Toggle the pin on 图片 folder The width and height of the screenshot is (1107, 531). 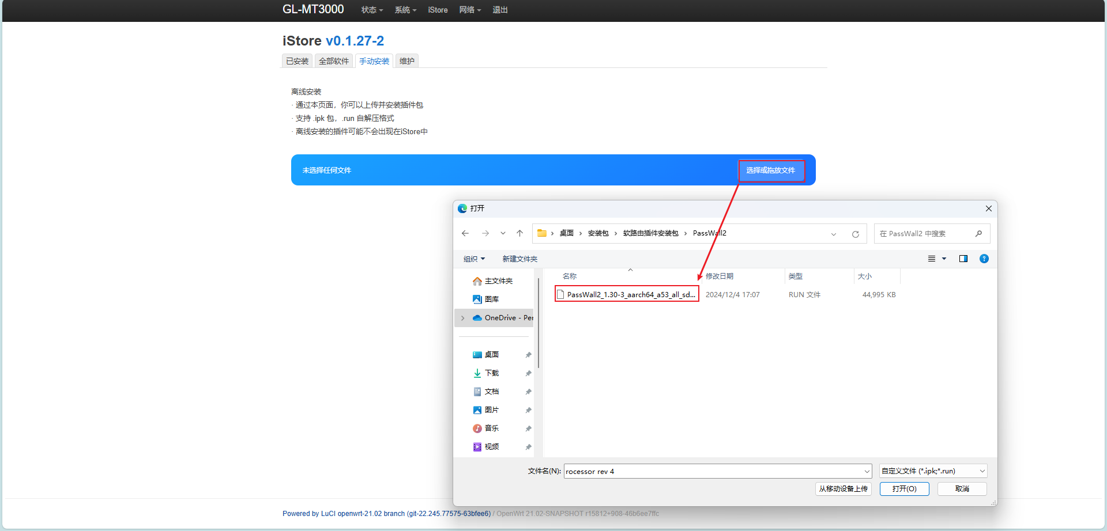click(x=528, y=409)
